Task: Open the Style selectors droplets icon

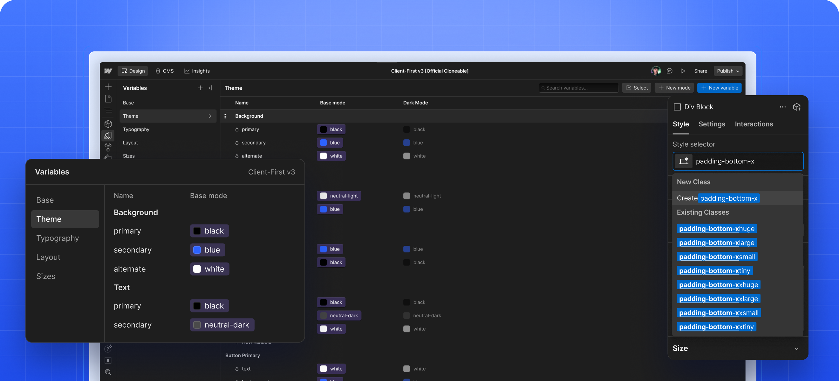Action: [x=108, y=147]
